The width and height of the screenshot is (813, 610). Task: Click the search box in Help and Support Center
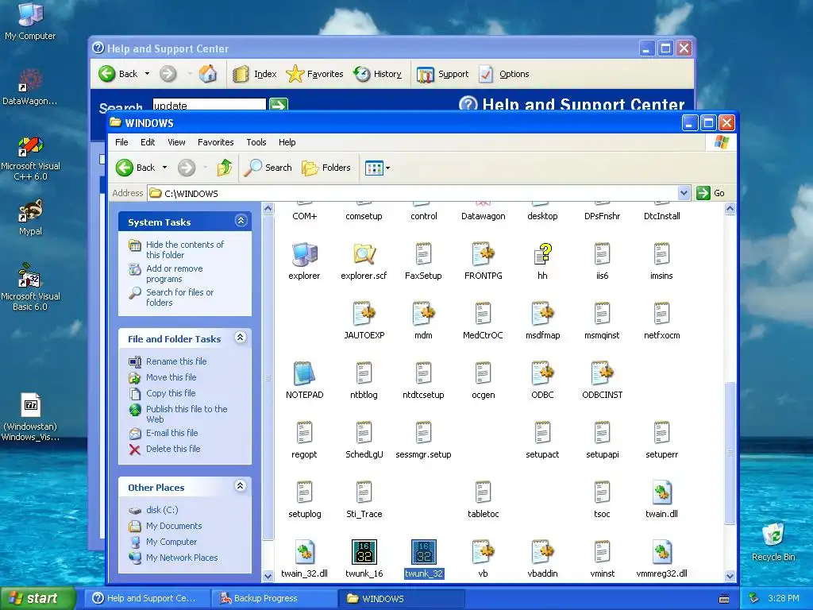pyautogui.click(x=209, y=105)
